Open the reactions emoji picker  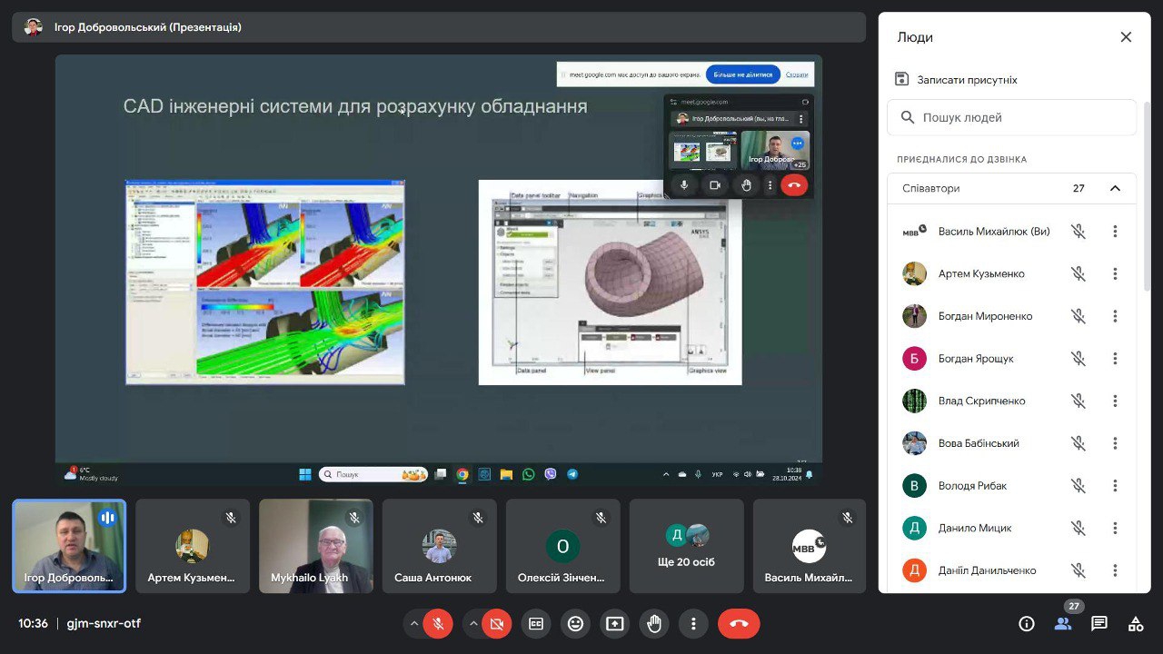click(x=575, y=624)
